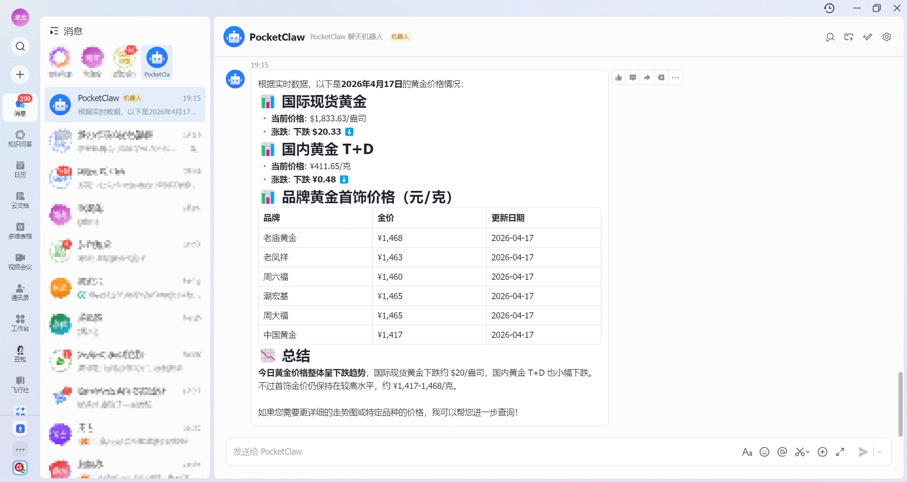Screen dimensions: 907x482
Task: Open 视频会议 video meetings
Action: pyautogui.click(x=20, y=262)
